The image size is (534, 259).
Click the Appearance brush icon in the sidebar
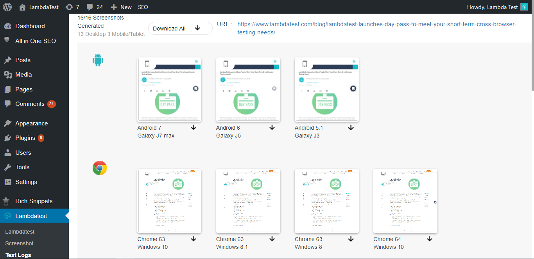(x=8, y=123)
